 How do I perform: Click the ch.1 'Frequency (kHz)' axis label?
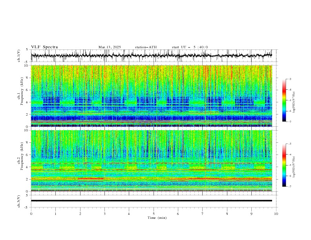pyautogui.click(x=22, y=91)
